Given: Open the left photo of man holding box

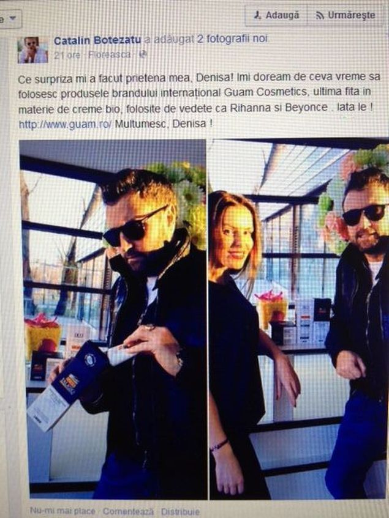Looking at the screenshot, I should pos(113,319).
